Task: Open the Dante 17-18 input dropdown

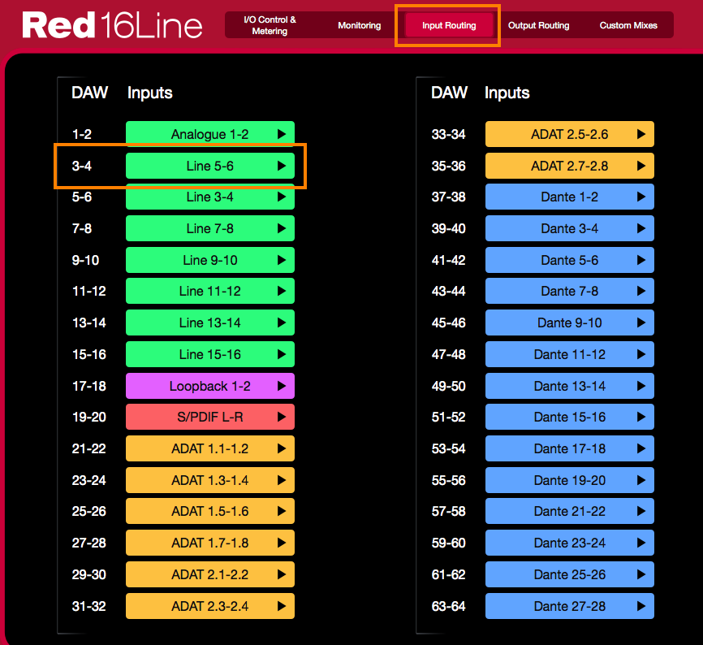Action: 569,448
